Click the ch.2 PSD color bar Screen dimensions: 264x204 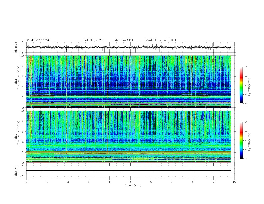click(x=241, y=140)
